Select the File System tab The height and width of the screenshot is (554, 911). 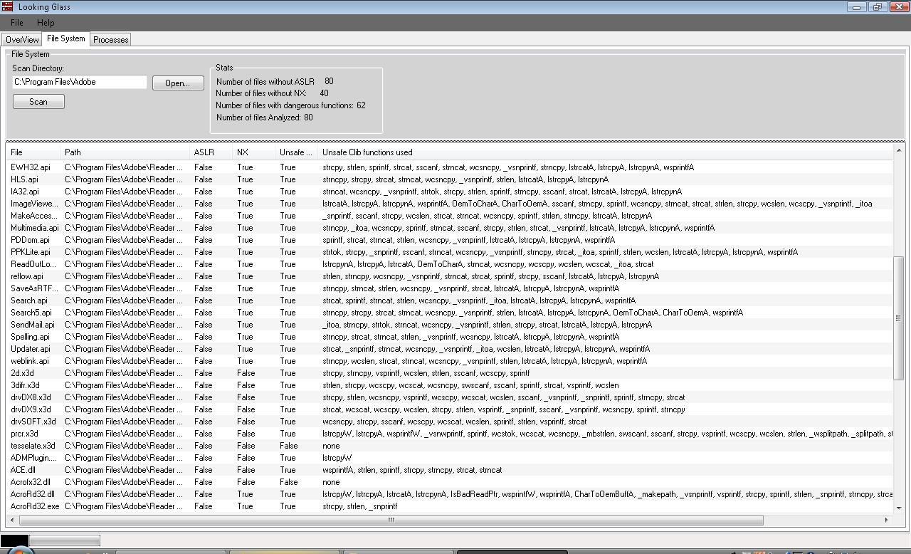tap(66, 38)
